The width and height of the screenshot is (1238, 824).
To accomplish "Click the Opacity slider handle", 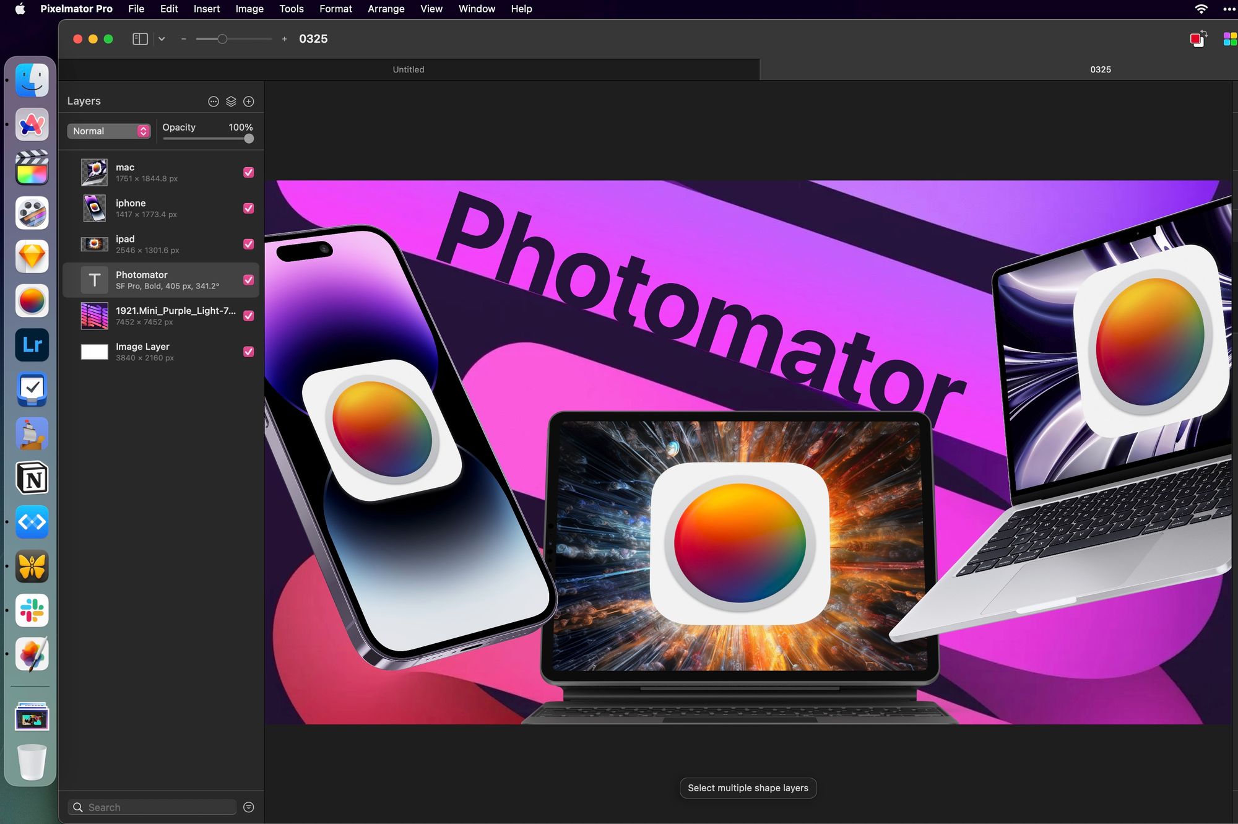I will (249, 139).
